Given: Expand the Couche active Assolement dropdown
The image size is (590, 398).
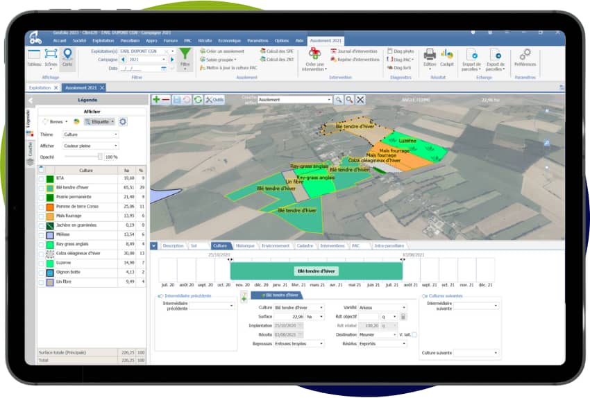Looking at the screenshot, I should [x=329, y=100].
